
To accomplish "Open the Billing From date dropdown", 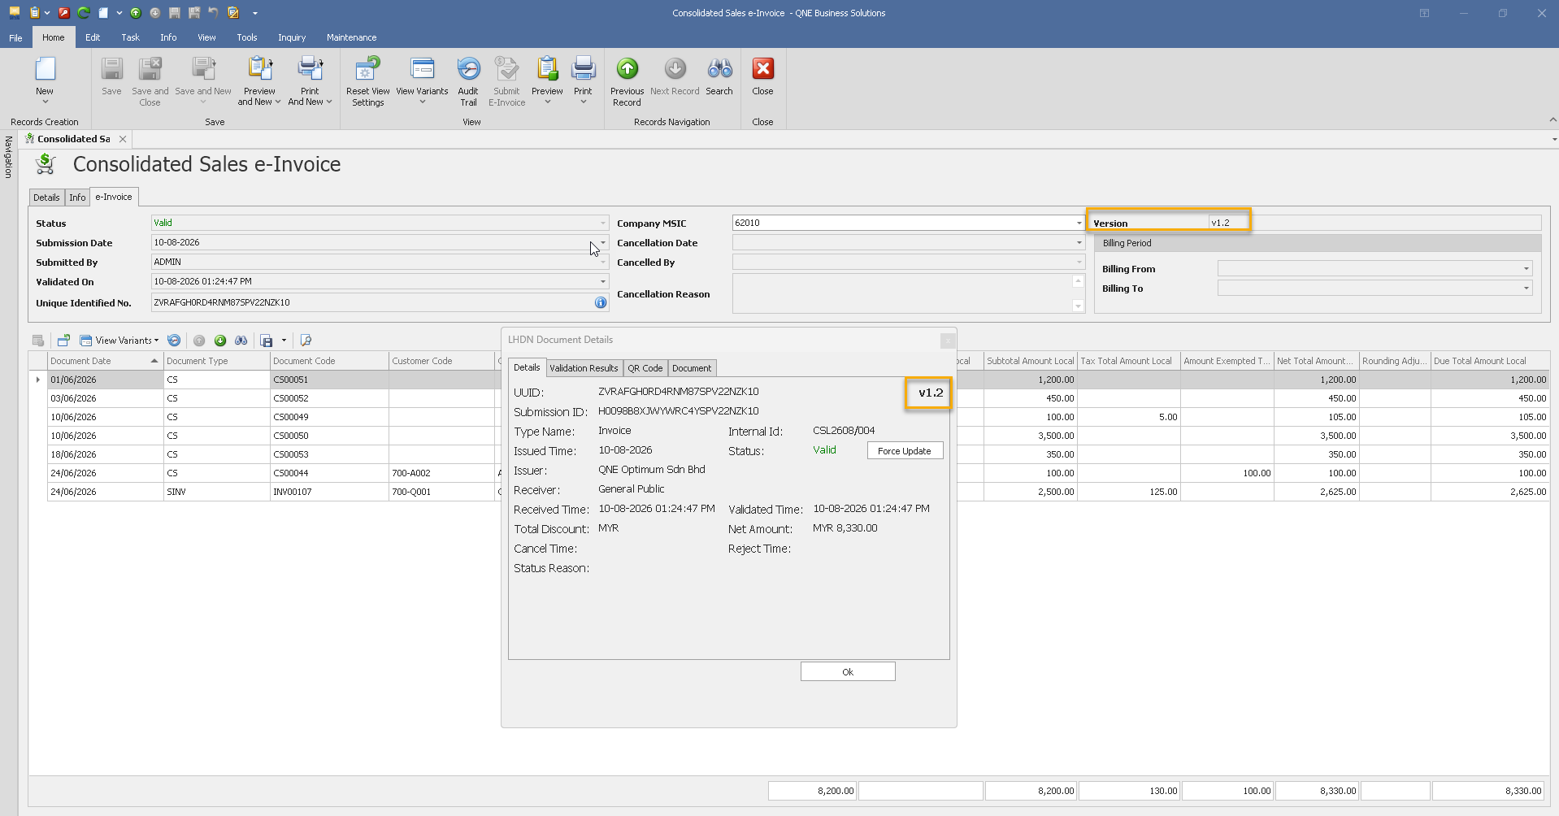I will pos(1526,269).
